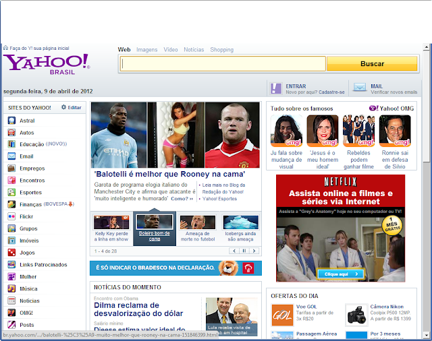432x341 pixels.
Task: Select the Imagens search tab
Action: 147,50
